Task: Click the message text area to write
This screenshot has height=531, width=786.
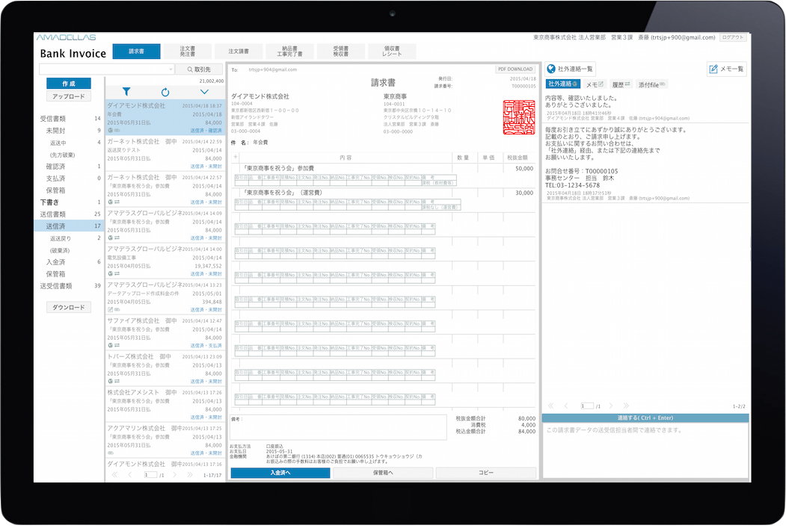Action: 645,450
